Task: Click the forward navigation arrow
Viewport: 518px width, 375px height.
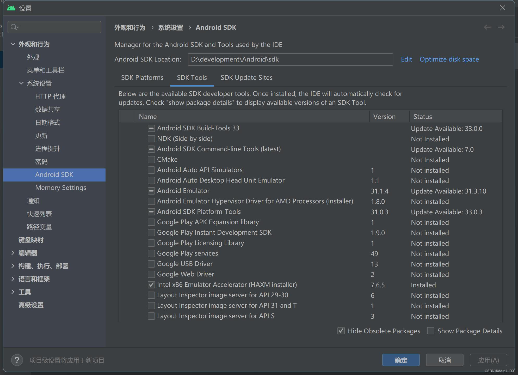Action: click(x=501, y=27)
